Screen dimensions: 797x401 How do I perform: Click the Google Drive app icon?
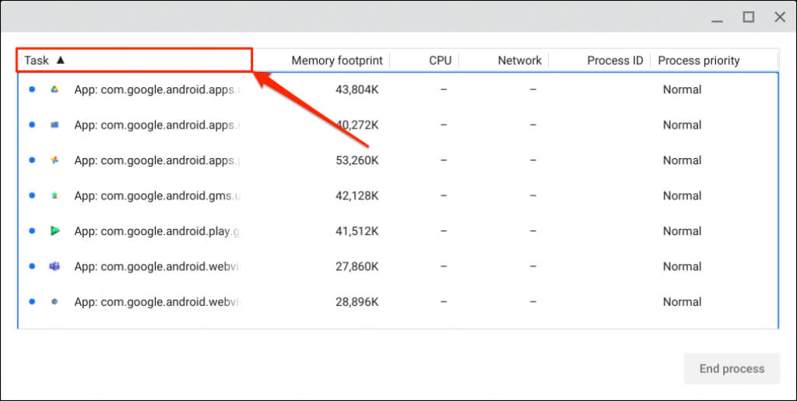click(x=54, y=90)
